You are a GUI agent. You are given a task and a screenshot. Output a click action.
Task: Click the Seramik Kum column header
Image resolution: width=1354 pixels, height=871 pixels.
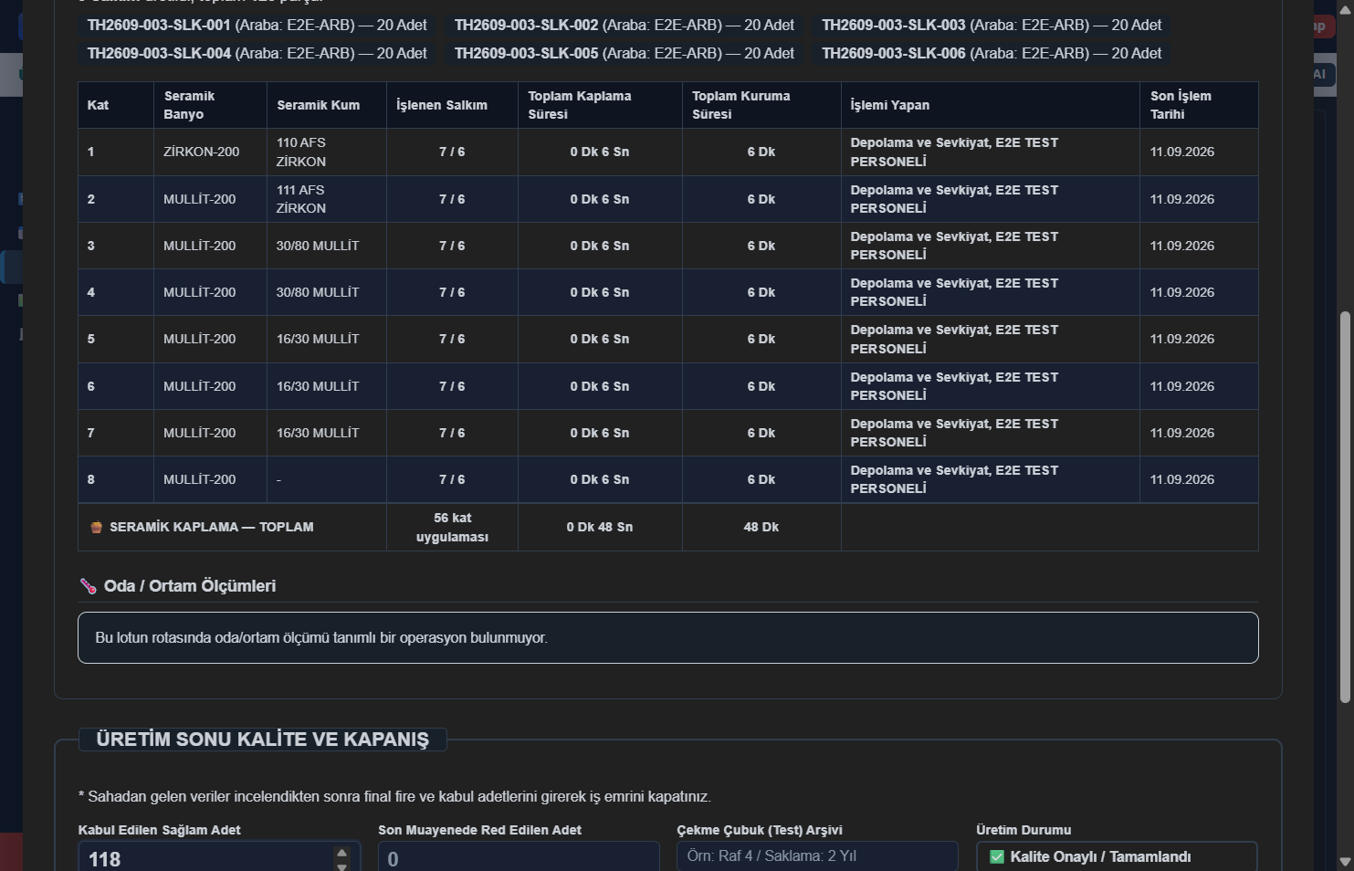327,105
